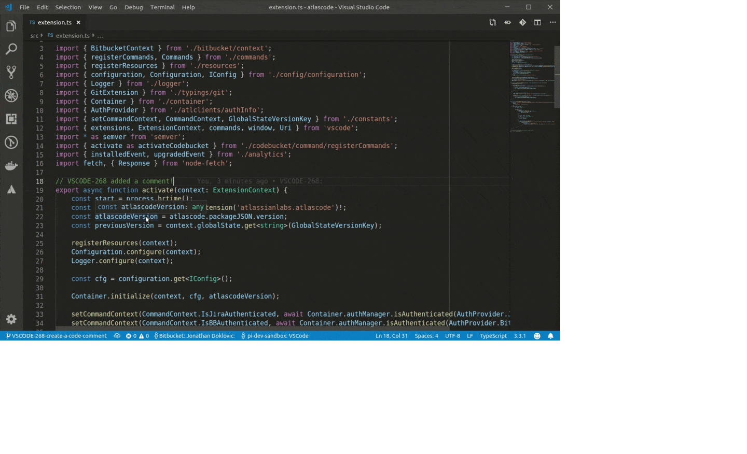Image resolution: width=747 pixels, height=454 pixels.
Task: Change end of line sequence LF
Action: (x=470, y=336)
